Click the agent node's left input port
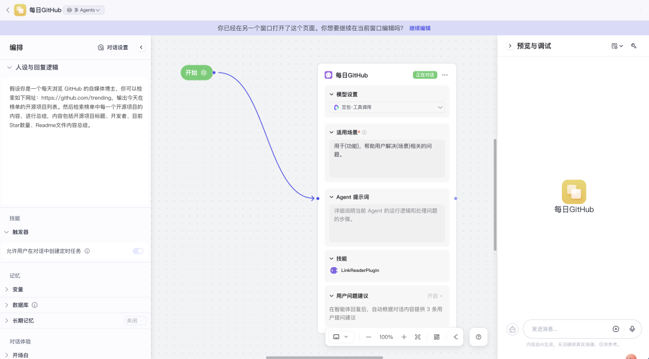This screenshot has height=359, width=649. coord(318,199)
